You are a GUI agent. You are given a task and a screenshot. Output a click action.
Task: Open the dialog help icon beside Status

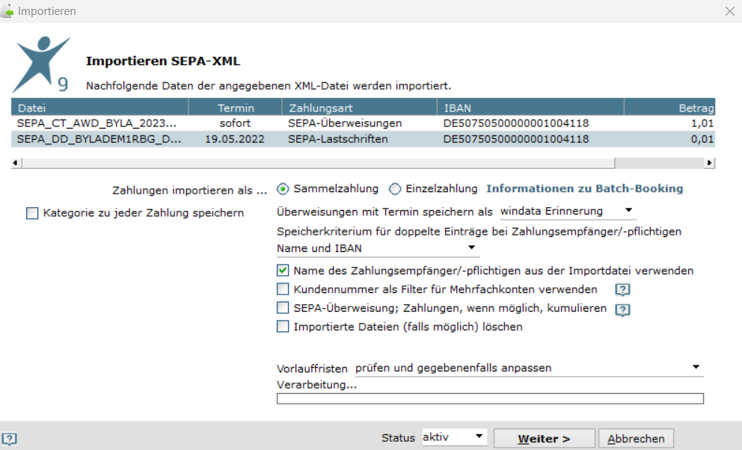pos(10,439)
